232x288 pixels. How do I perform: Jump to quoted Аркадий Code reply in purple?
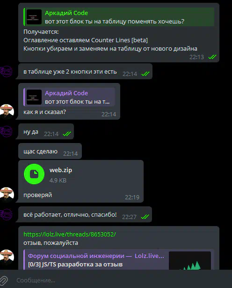[69, 97]
